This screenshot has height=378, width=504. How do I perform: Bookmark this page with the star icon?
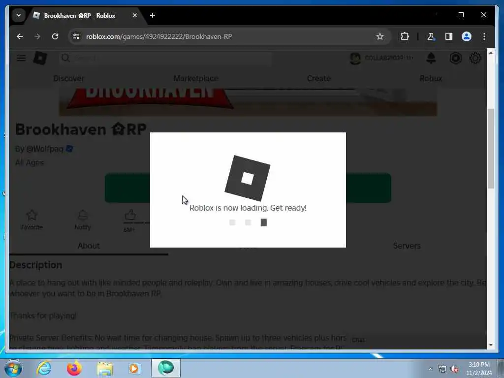[380, 36]
